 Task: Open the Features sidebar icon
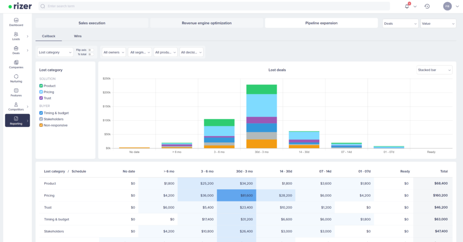coord(16,92)
